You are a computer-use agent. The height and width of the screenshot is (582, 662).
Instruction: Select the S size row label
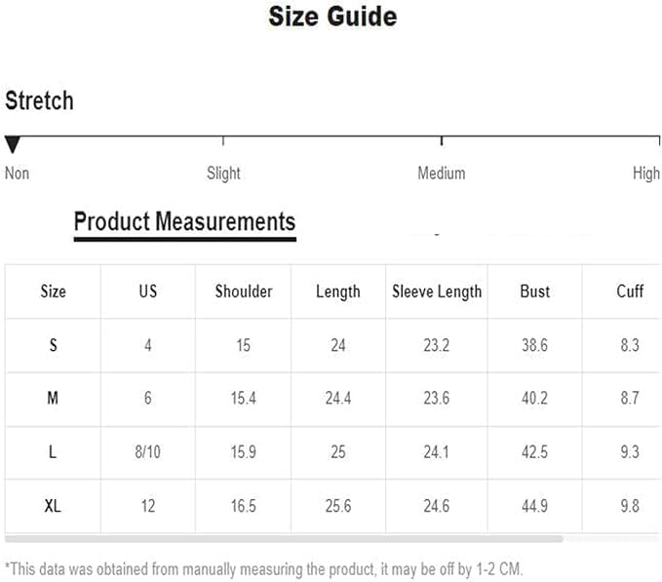coord(54,345)
